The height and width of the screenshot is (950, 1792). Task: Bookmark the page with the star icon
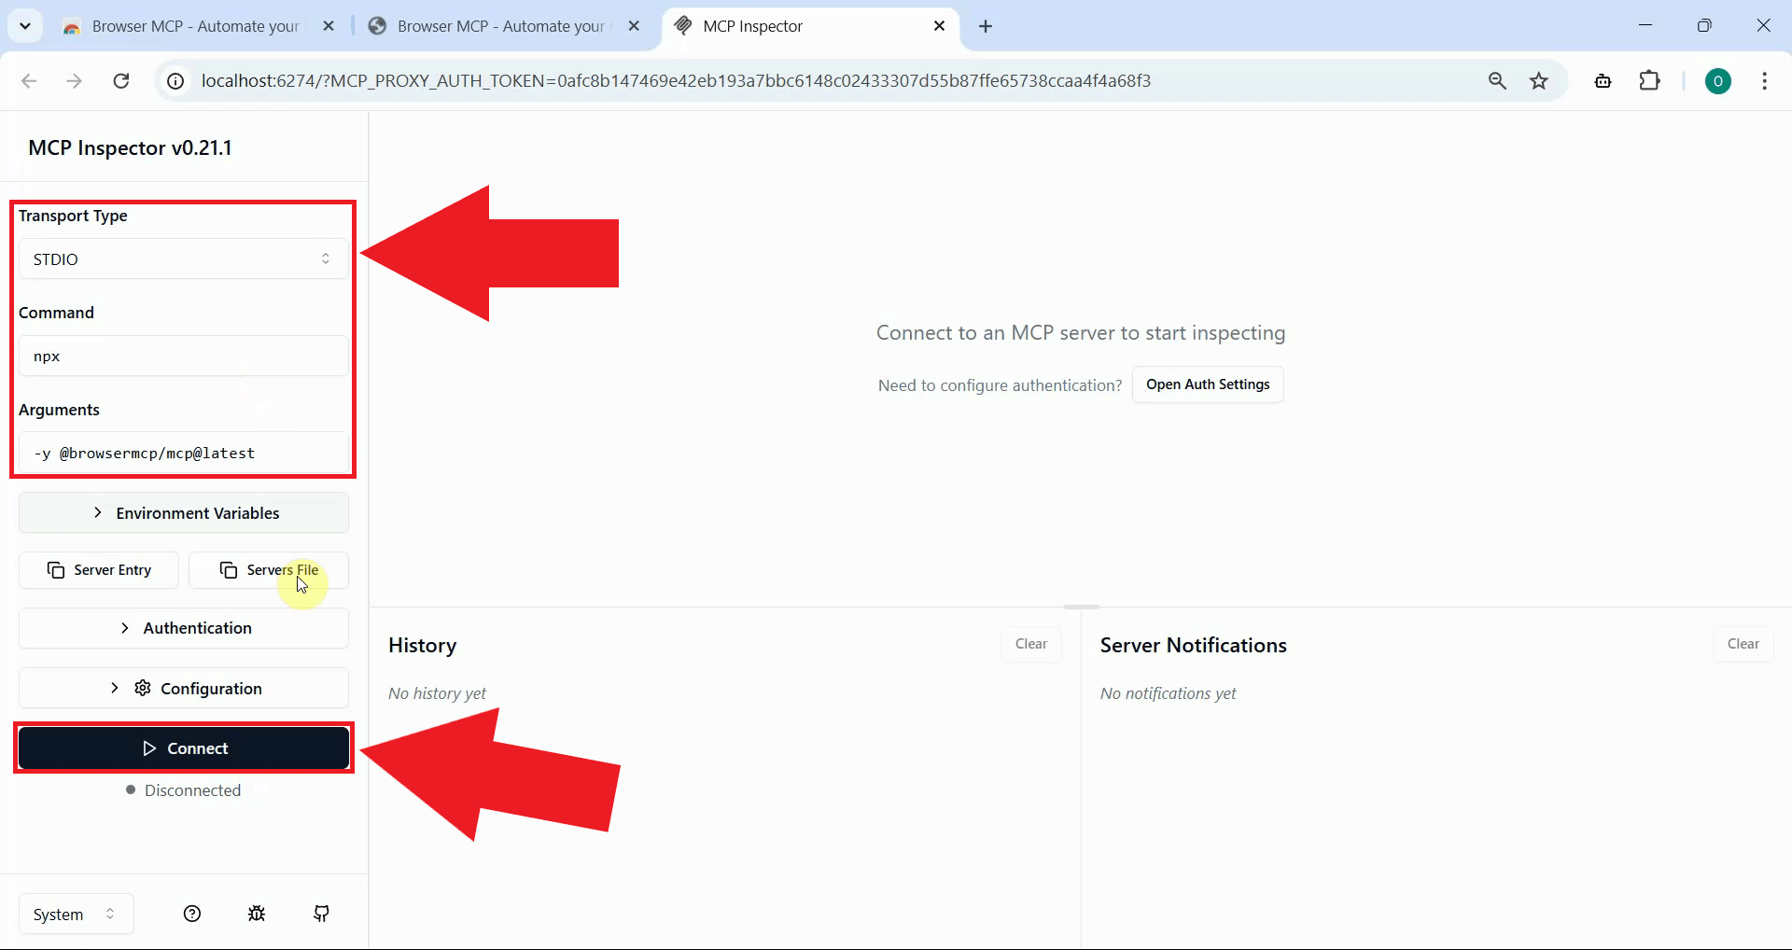[1539, 81]
